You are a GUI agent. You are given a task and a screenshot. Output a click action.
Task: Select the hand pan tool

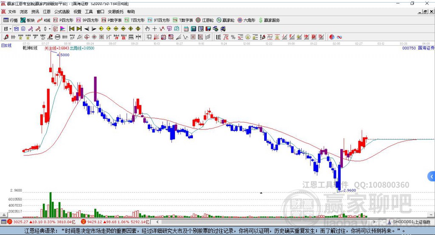point(147,29)
